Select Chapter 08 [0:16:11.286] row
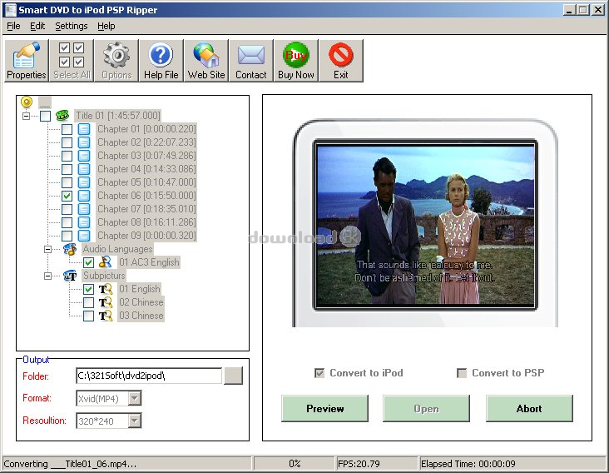This screenshot has width=609, height=473. pos(146,222)
